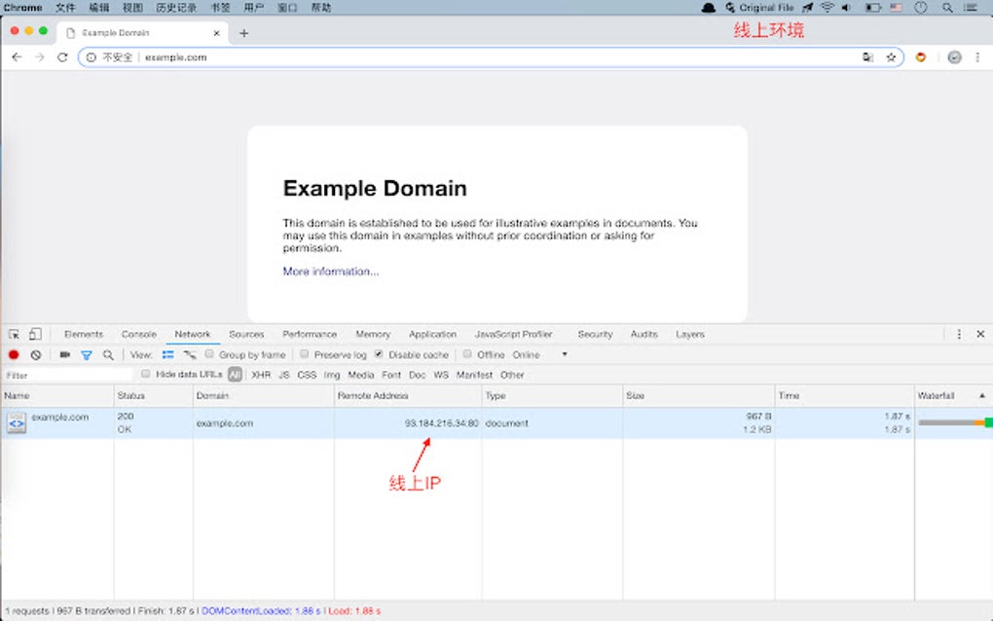Filter requests by Manifest

click(x=474, y=375)
